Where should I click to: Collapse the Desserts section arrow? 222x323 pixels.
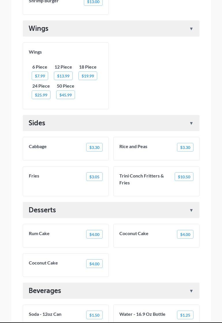click(191, 210)
